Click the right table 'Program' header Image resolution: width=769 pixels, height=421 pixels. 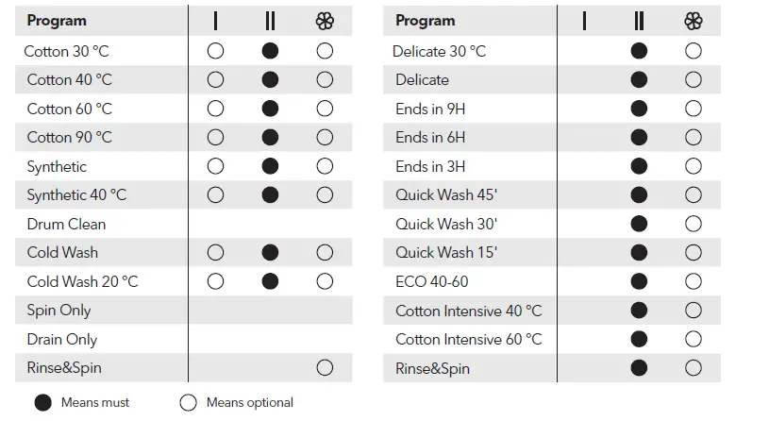(425, 21)
